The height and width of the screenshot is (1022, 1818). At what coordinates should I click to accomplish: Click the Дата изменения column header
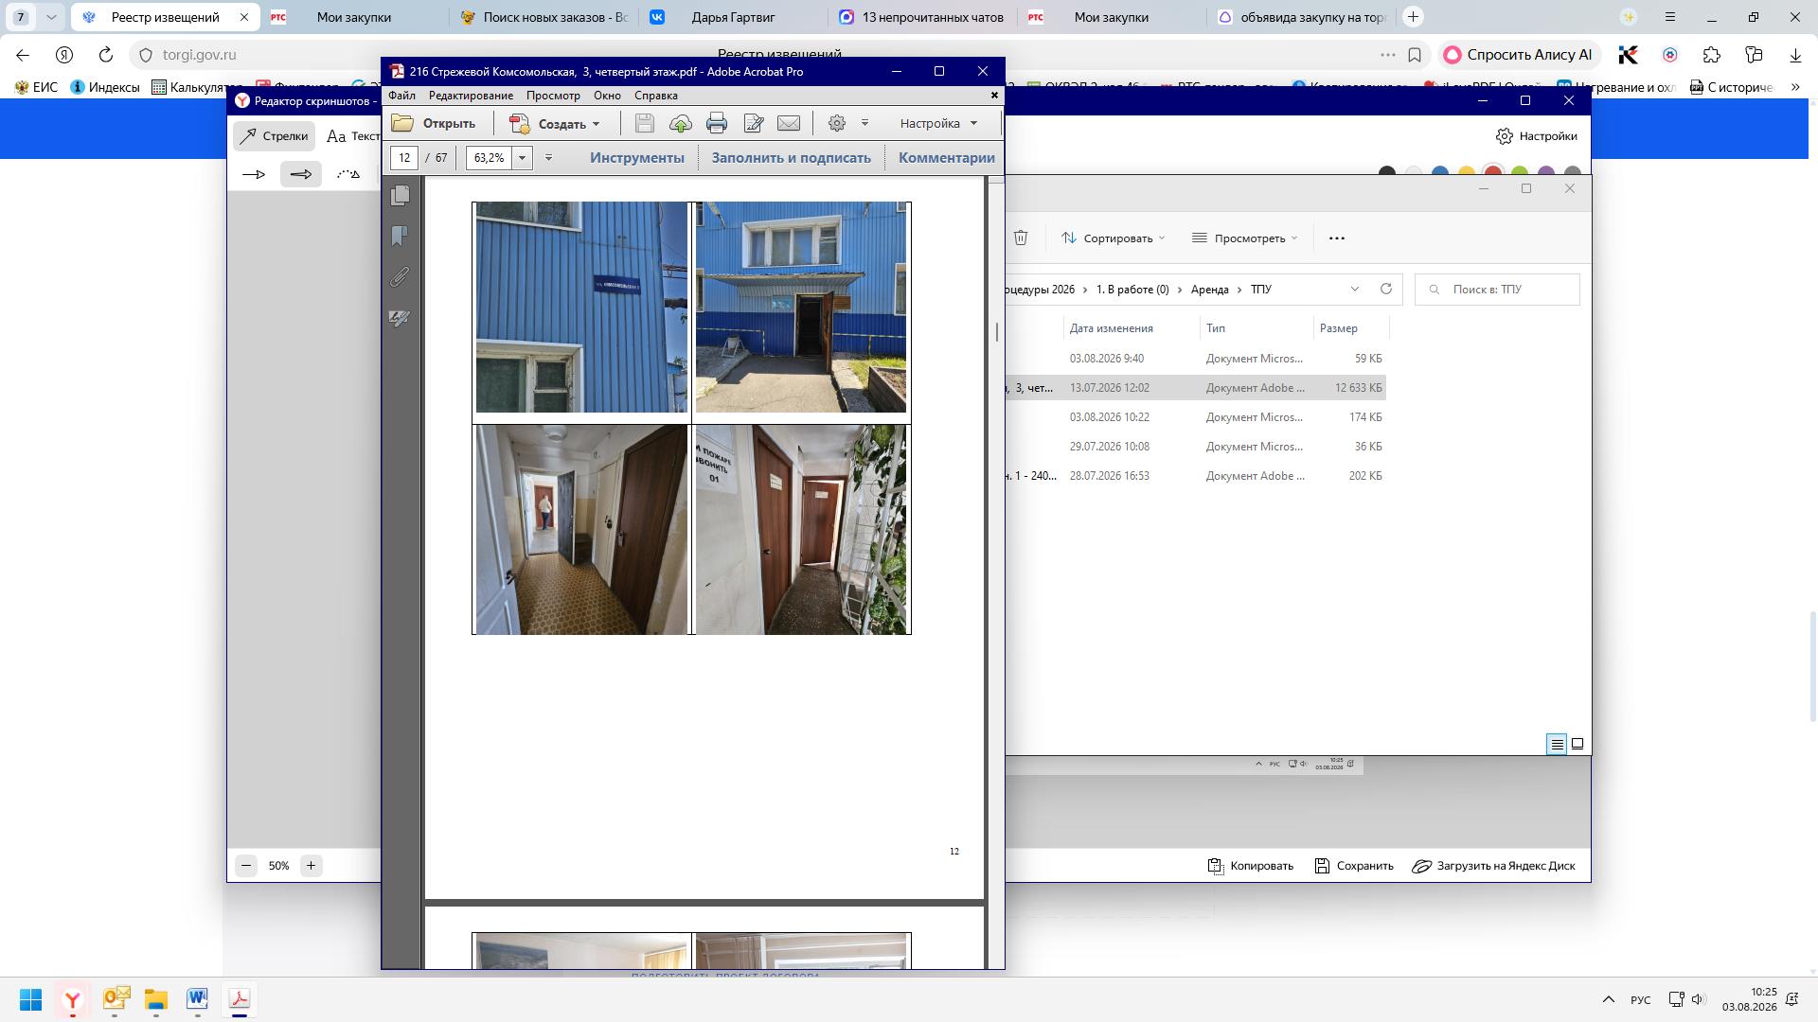tap(1111, 328)
